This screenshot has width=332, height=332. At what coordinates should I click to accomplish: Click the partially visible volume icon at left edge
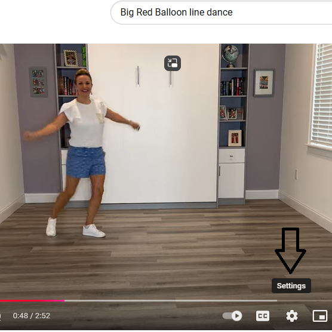pos(1,316)
